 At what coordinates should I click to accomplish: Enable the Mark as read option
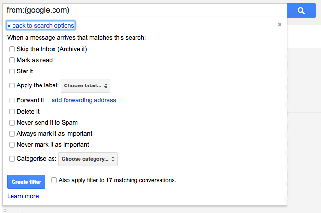12,60
